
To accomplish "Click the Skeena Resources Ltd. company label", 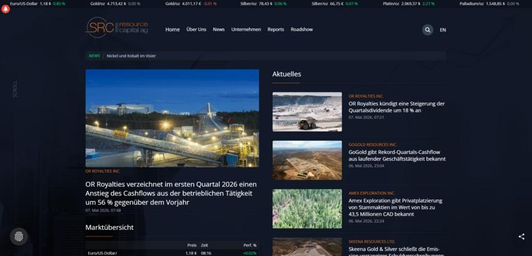I will (x=372, y=242).
